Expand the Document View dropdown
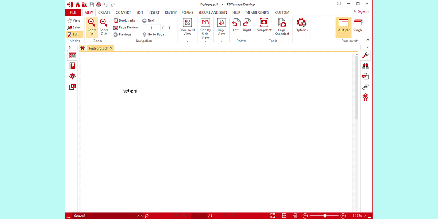Screen dimensions: 438x219 (187, 41)
